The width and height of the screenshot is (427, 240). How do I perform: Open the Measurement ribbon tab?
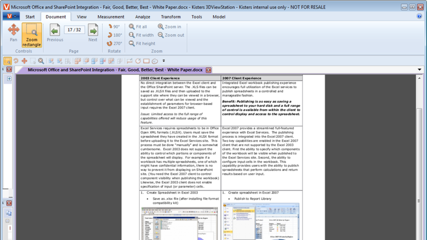pyautogui.click(x=111, y=16)
